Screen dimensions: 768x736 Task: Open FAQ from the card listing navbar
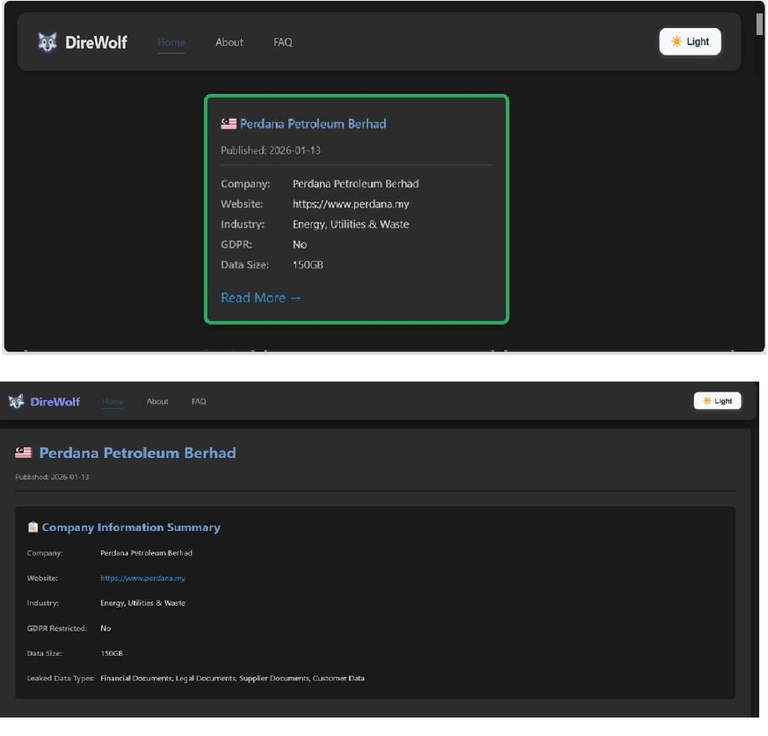click(283, 42)
